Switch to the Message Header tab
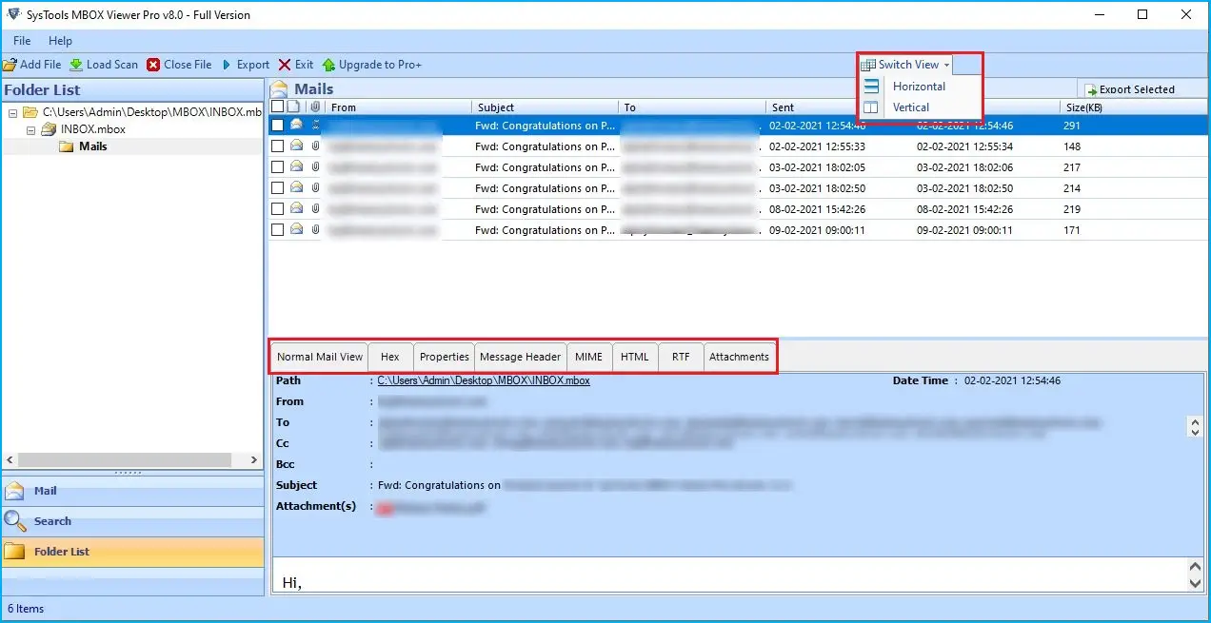The image size is (1211, 623). [x=521, y=357]
